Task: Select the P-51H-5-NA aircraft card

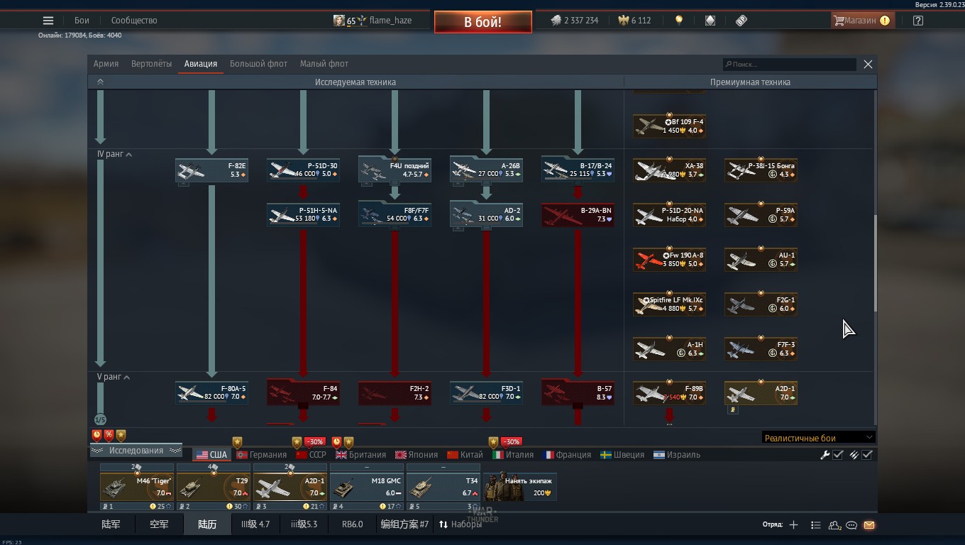Action: click(x=303, y=215)
